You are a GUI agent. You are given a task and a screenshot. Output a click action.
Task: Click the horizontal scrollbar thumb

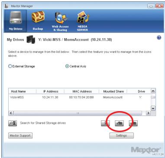[78, 113]
